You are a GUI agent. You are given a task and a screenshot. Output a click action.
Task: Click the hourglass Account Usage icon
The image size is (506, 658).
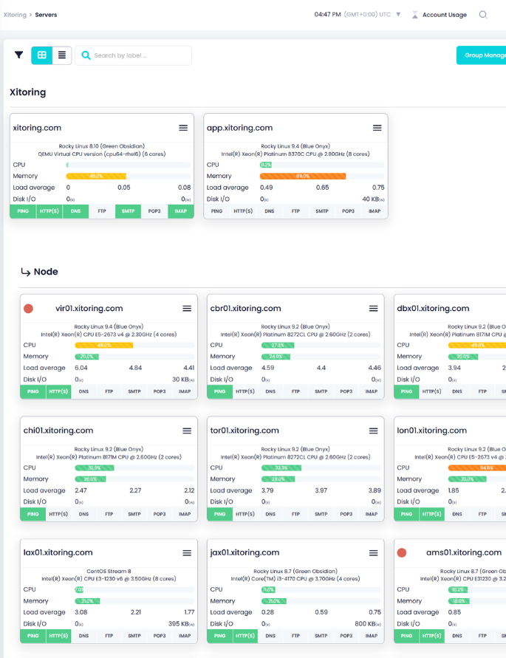pyautogui.click(x=415, y=15)
